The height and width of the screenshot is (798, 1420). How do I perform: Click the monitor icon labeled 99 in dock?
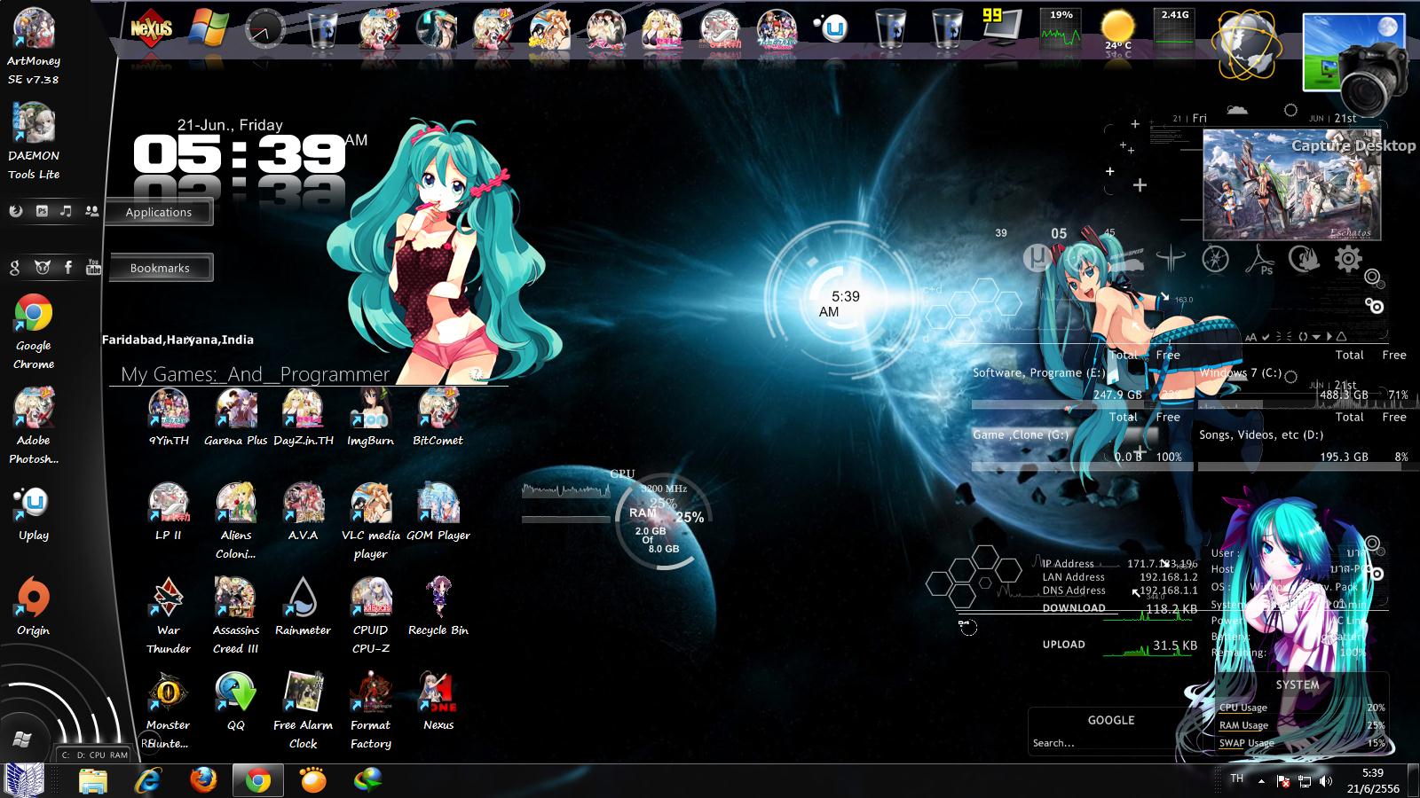click(x=1003, y=27)
